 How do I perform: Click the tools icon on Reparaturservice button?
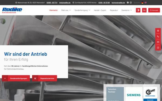coord(35,78)
